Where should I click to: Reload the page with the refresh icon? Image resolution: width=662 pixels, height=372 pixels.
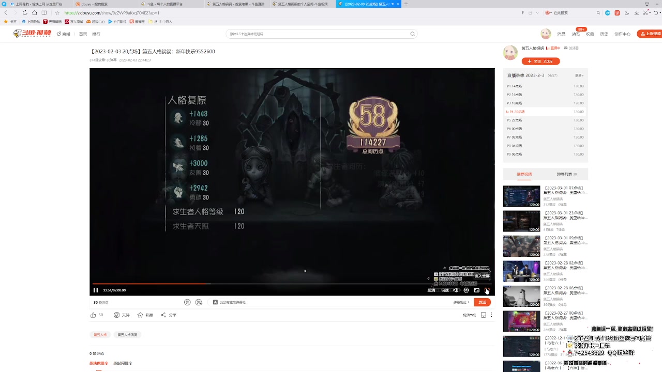pos(25,12)
